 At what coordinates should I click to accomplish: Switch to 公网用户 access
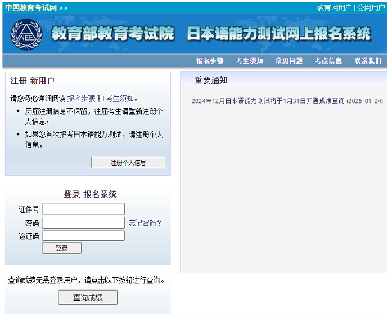[x=371, y=8]
